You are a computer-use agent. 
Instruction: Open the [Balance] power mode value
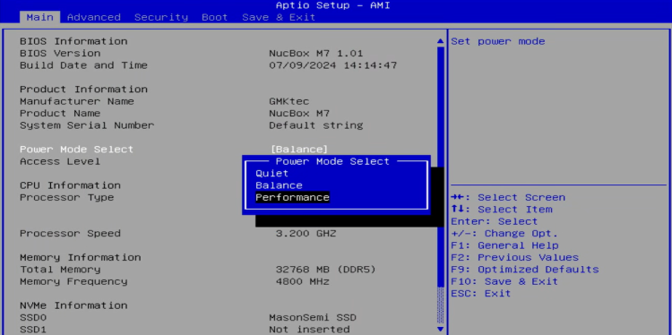click(x=299, y=149)
